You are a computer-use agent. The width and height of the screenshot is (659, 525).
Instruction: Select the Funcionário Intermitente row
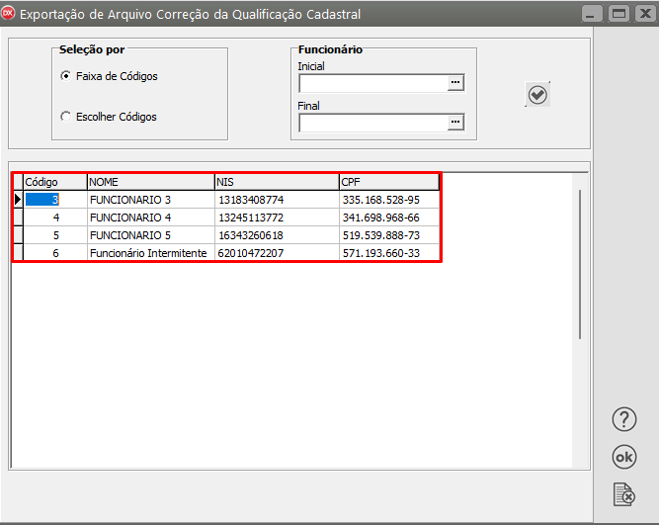tap(148, 253)
